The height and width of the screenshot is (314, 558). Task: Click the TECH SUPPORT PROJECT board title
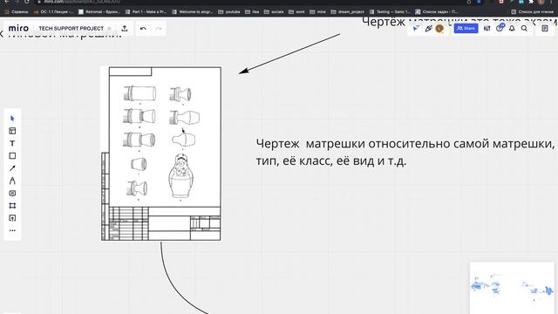pyautogui.click(x=71, y=29)
